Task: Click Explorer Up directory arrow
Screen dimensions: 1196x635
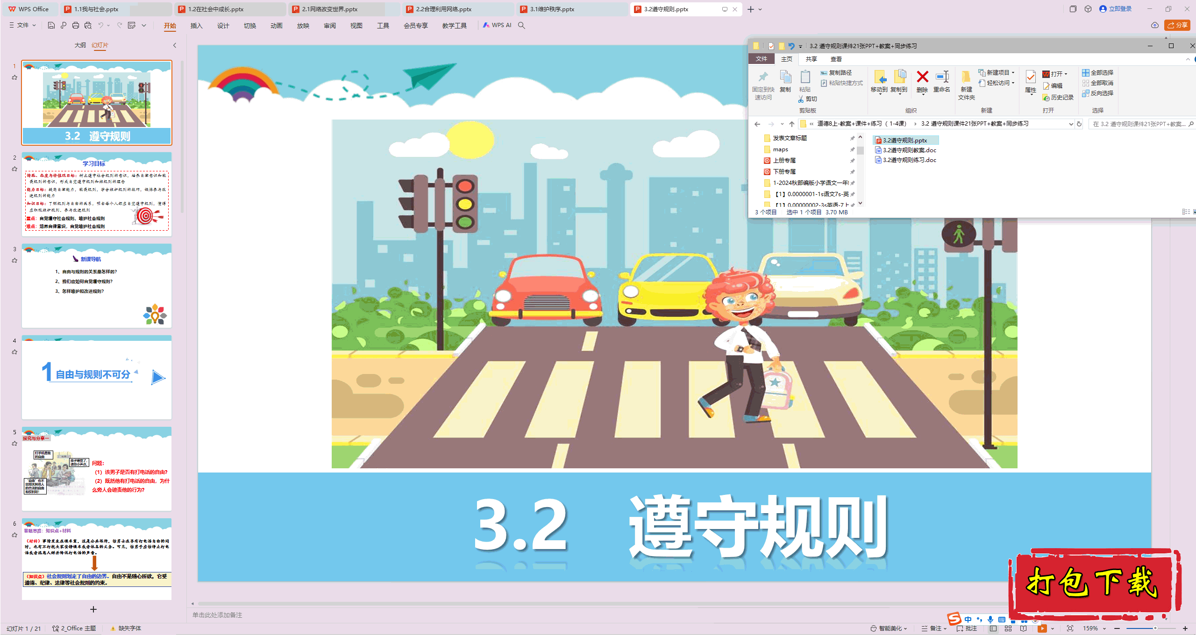Action: 791,124
